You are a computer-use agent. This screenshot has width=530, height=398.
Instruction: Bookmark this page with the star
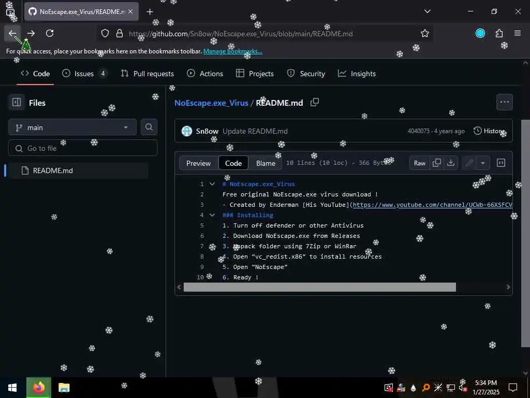425,33
